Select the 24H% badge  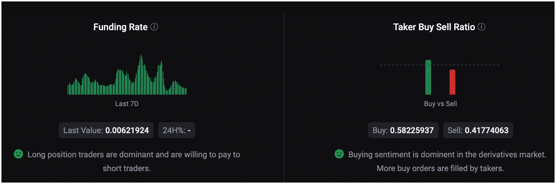(176, 130)
